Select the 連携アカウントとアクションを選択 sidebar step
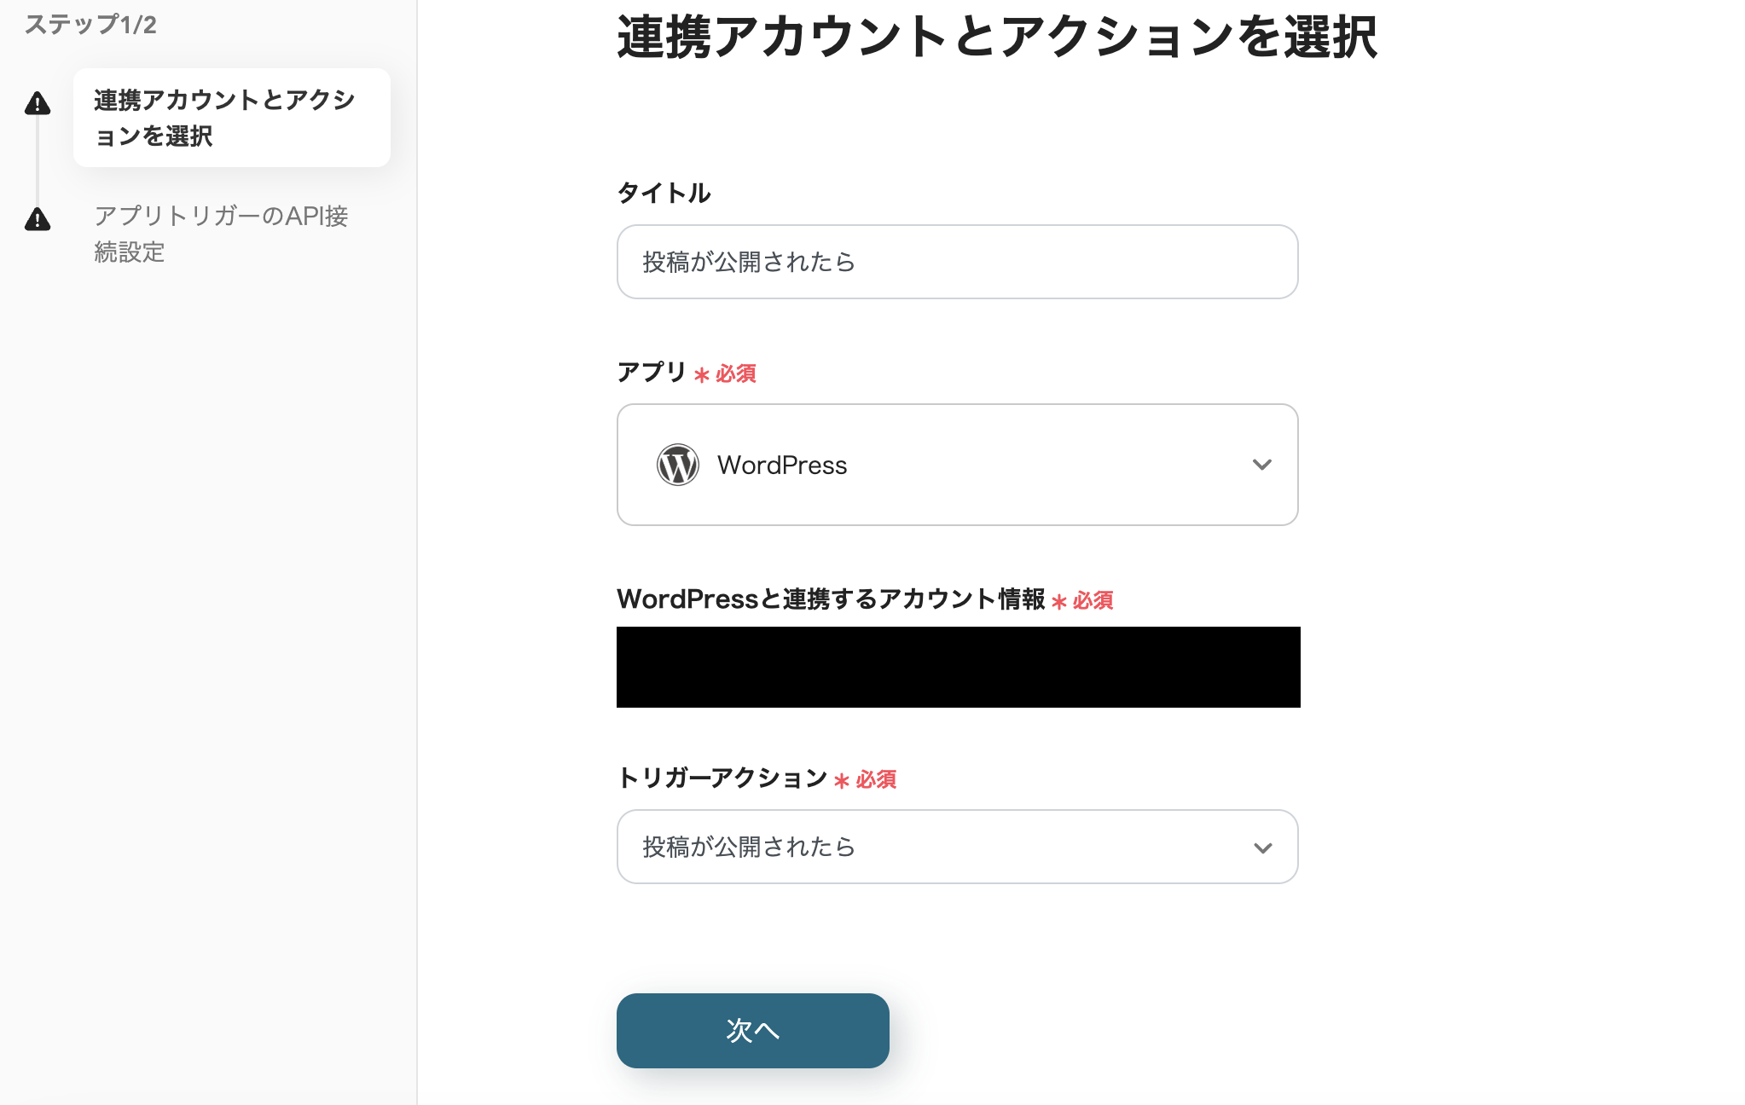Viewport: 1745px width, 1105px height. pos(231,118)
